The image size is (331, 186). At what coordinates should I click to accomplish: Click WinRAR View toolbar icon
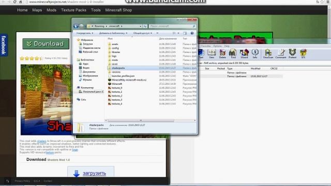click(x=212, y=54)
